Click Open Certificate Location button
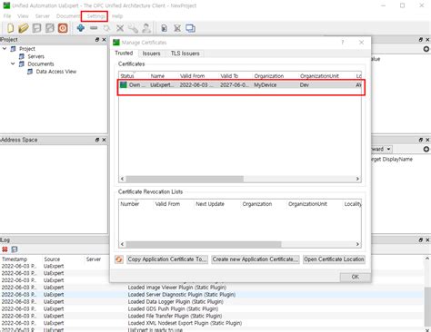 [334, 259]
